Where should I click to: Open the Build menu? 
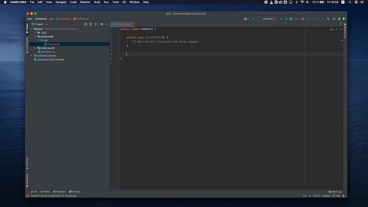pyautogui.click(x=97, y=2)
